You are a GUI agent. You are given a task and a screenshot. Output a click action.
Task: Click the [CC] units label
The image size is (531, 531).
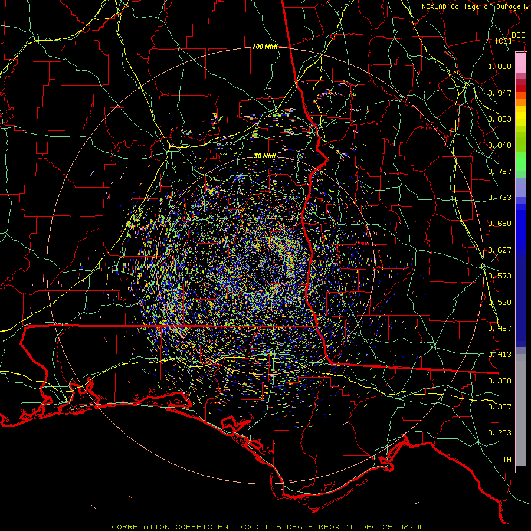(x=504, y=41)
